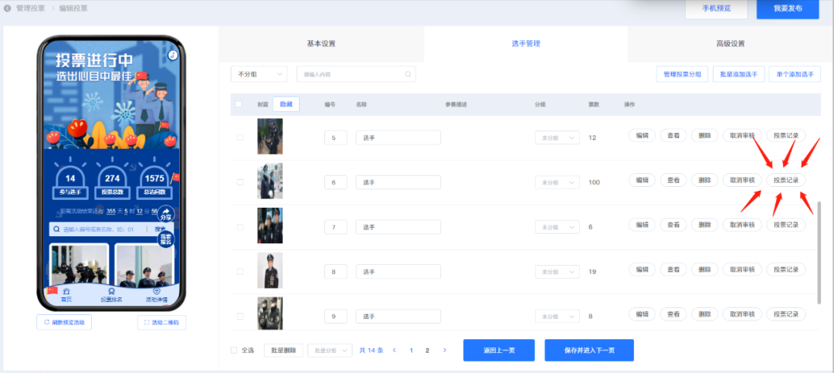Viewport: 834px width, 373px height.
Task: Open the 批量分组 dropdown
Action: 330,350
